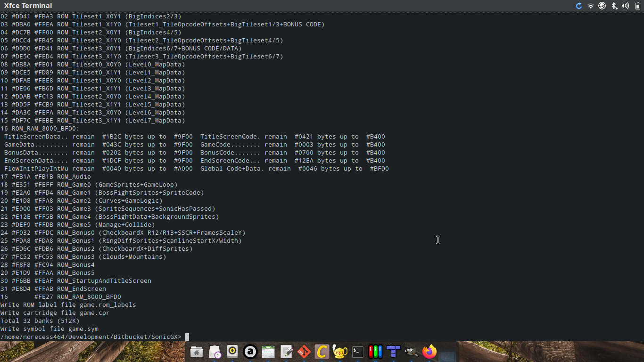
Task: Launch the mail envelope with clock dock icon
Action: (215, 352)
